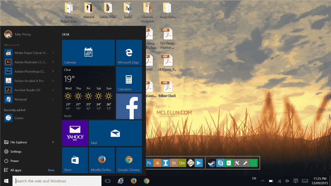Launch Internet Explorer from taskbar
The width and height of the screenshot is (331, 186).
[x=121, y=181]
